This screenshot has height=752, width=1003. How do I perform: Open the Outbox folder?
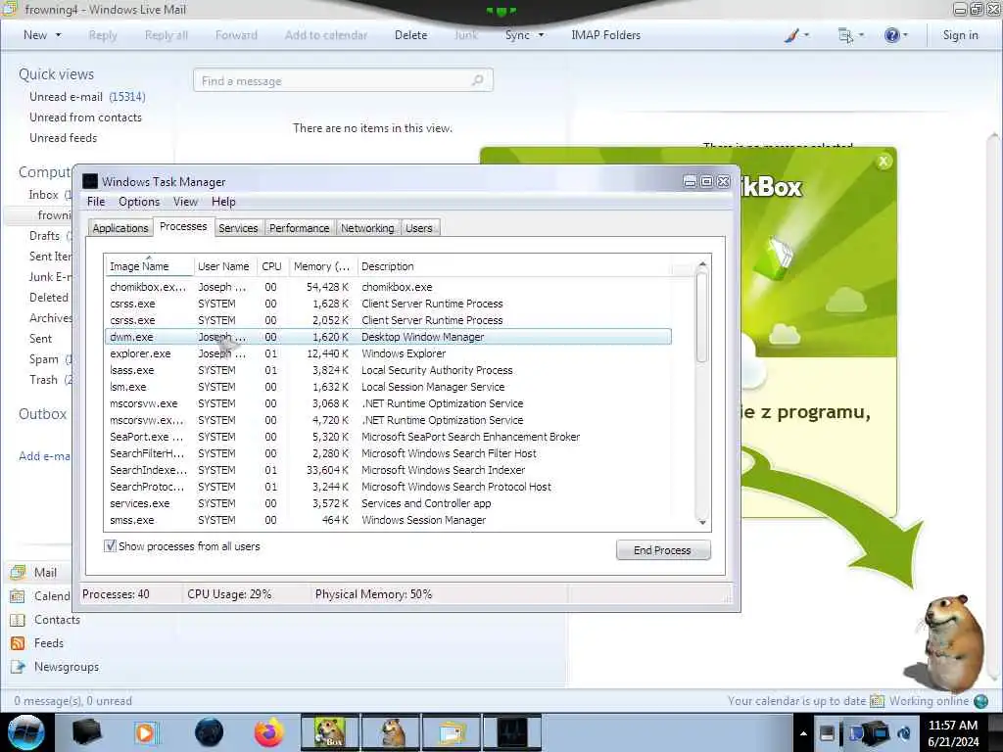coord(42,414)
